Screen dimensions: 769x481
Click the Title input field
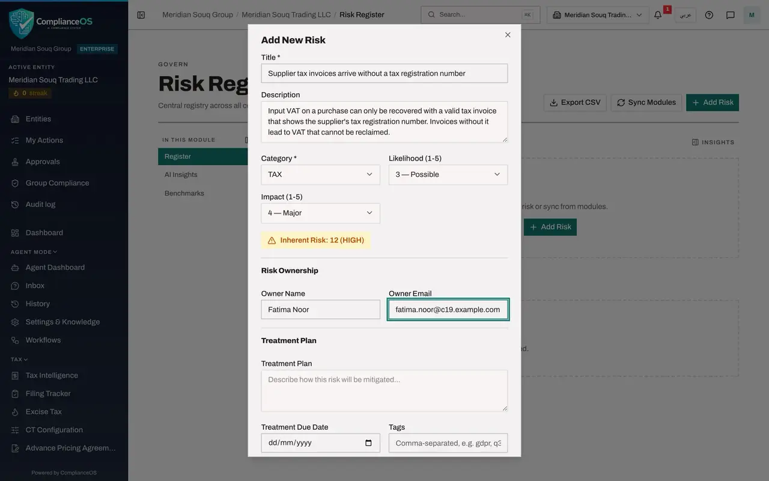pyautogui.click(x=384, y=73)
